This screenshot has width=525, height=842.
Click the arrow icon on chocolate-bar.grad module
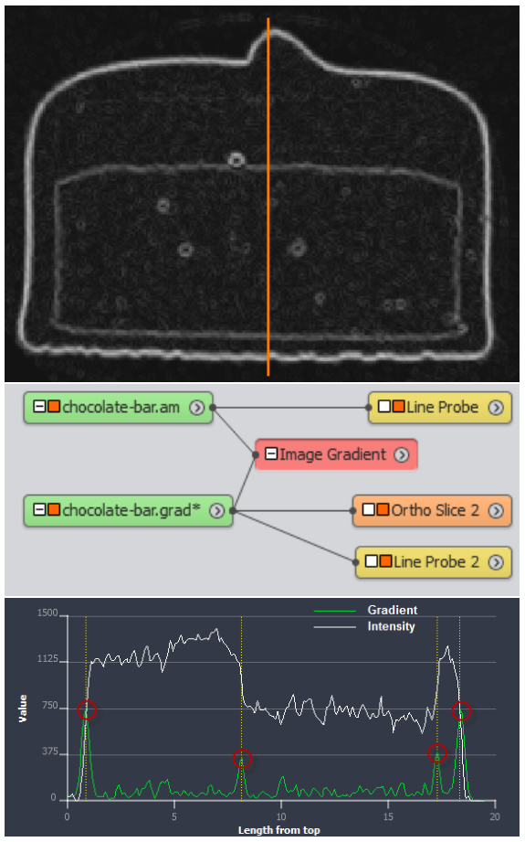216,511
